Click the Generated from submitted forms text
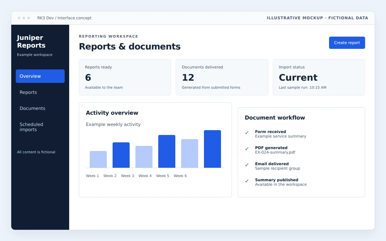The image size is (386, 241). 211,87
